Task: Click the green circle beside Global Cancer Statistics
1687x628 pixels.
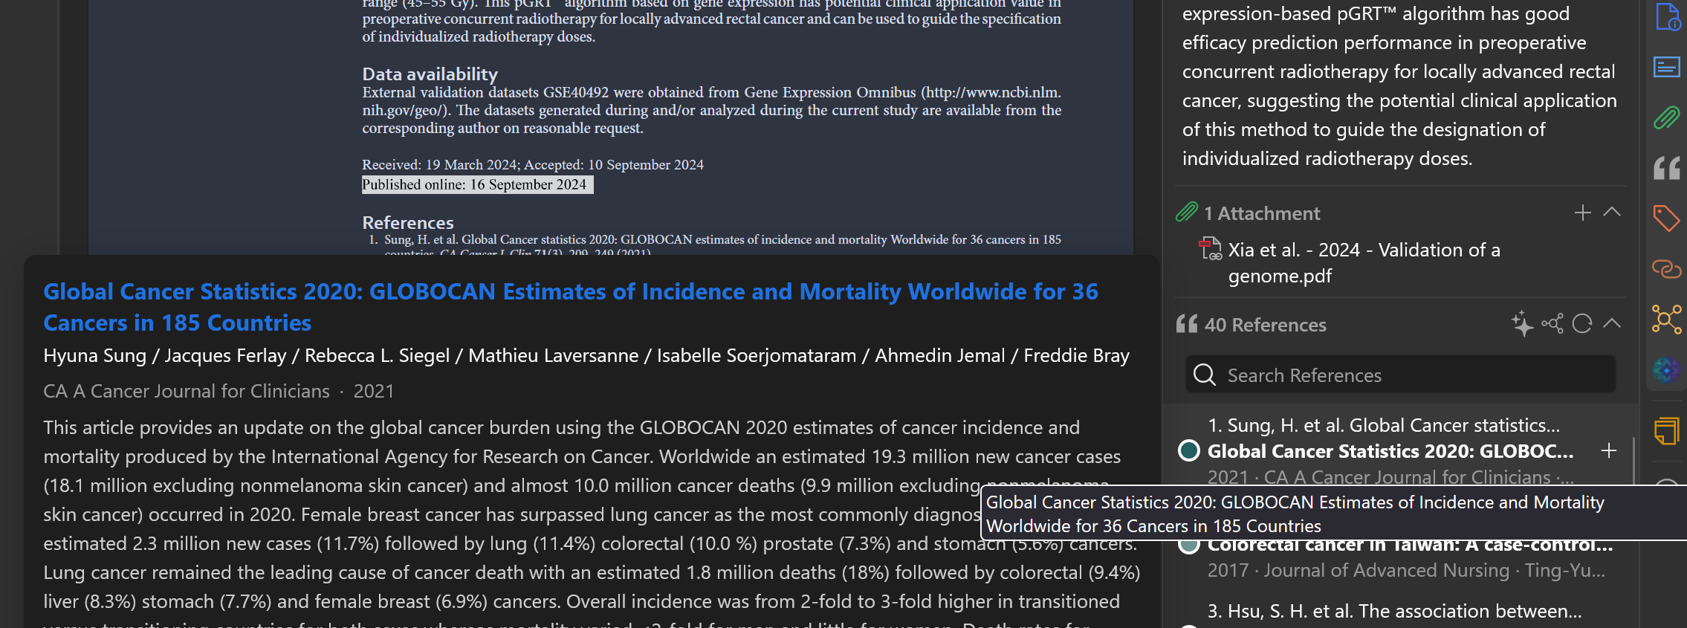Action: (x=1189, y=451)
